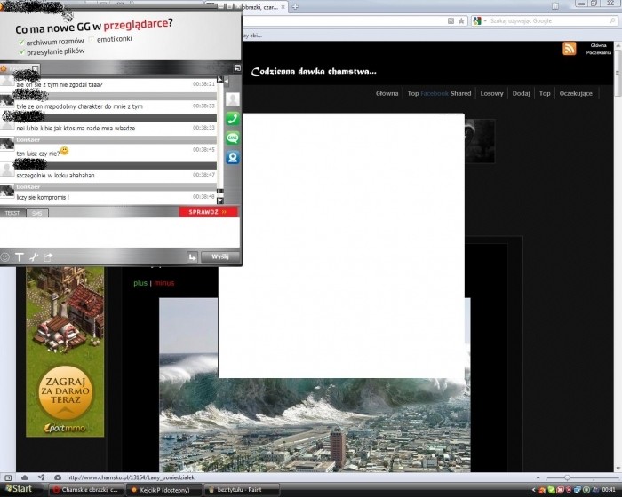Viewport: 622px width, 497px height.
Task: Switch to the SMS tab in chat
Action: (x=36, y=213)
